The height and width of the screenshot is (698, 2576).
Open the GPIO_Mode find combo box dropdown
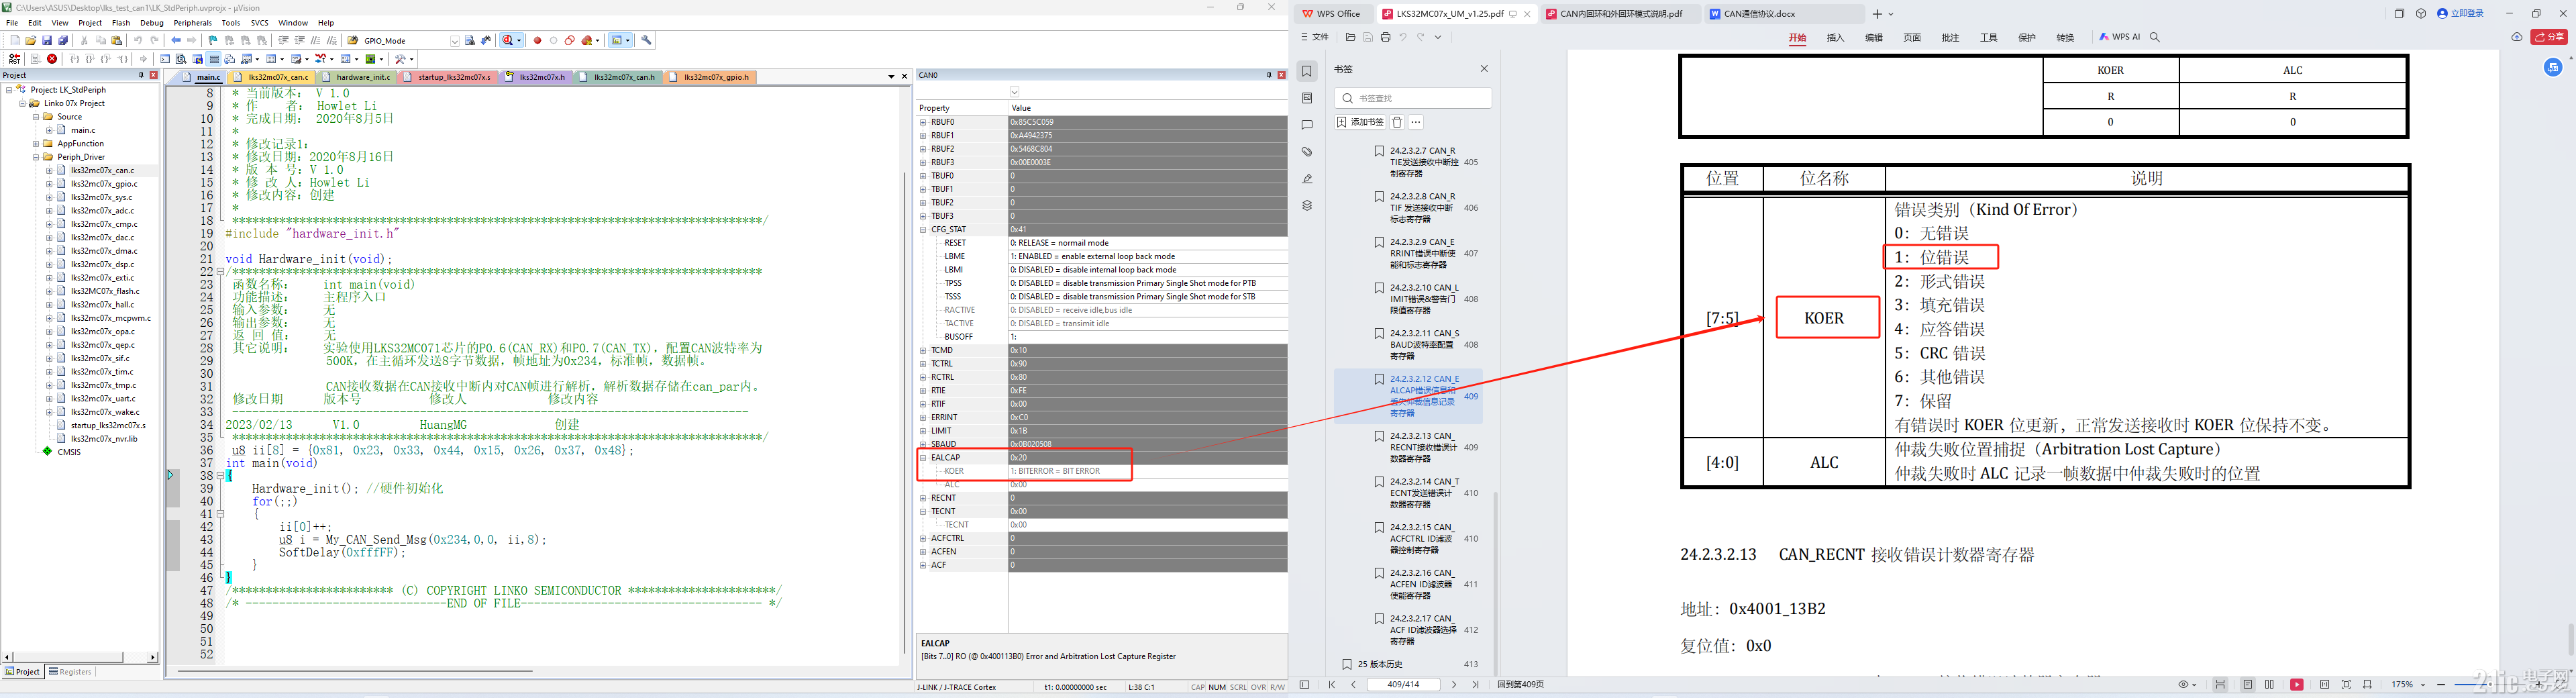[x=455, y=41]
